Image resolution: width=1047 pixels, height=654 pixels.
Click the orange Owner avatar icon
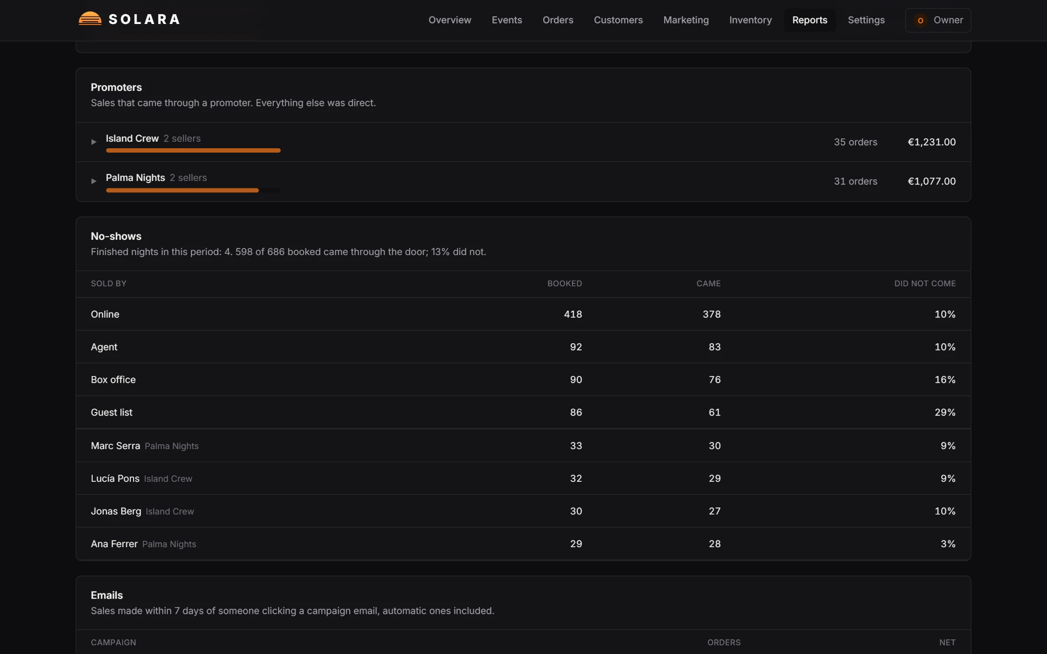[920, 20]
